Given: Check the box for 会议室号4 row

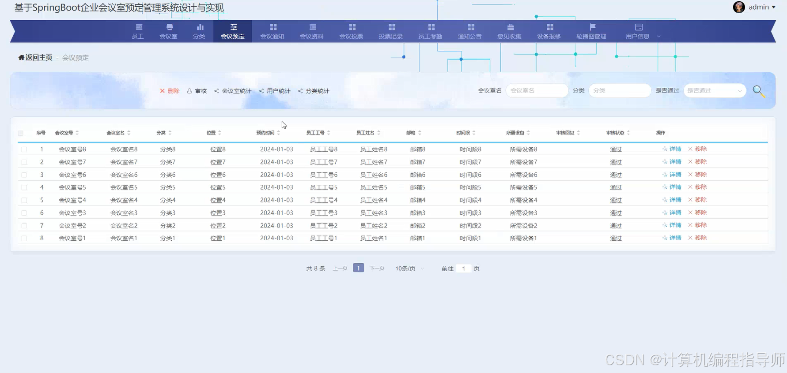Looking at the screenshot, I should pos(24,200).
